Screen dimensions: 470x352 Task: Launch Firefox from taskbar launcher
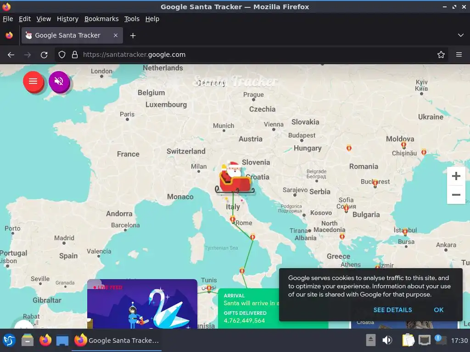(45, 341)
